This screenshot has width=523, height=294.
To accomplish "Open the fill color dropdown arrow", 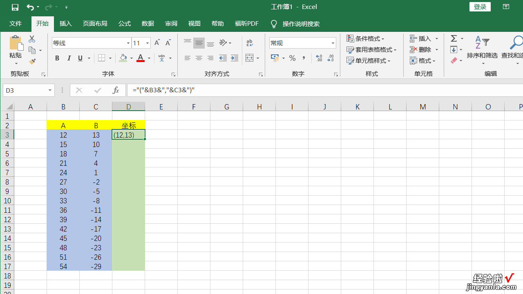I will click(131, 58).
